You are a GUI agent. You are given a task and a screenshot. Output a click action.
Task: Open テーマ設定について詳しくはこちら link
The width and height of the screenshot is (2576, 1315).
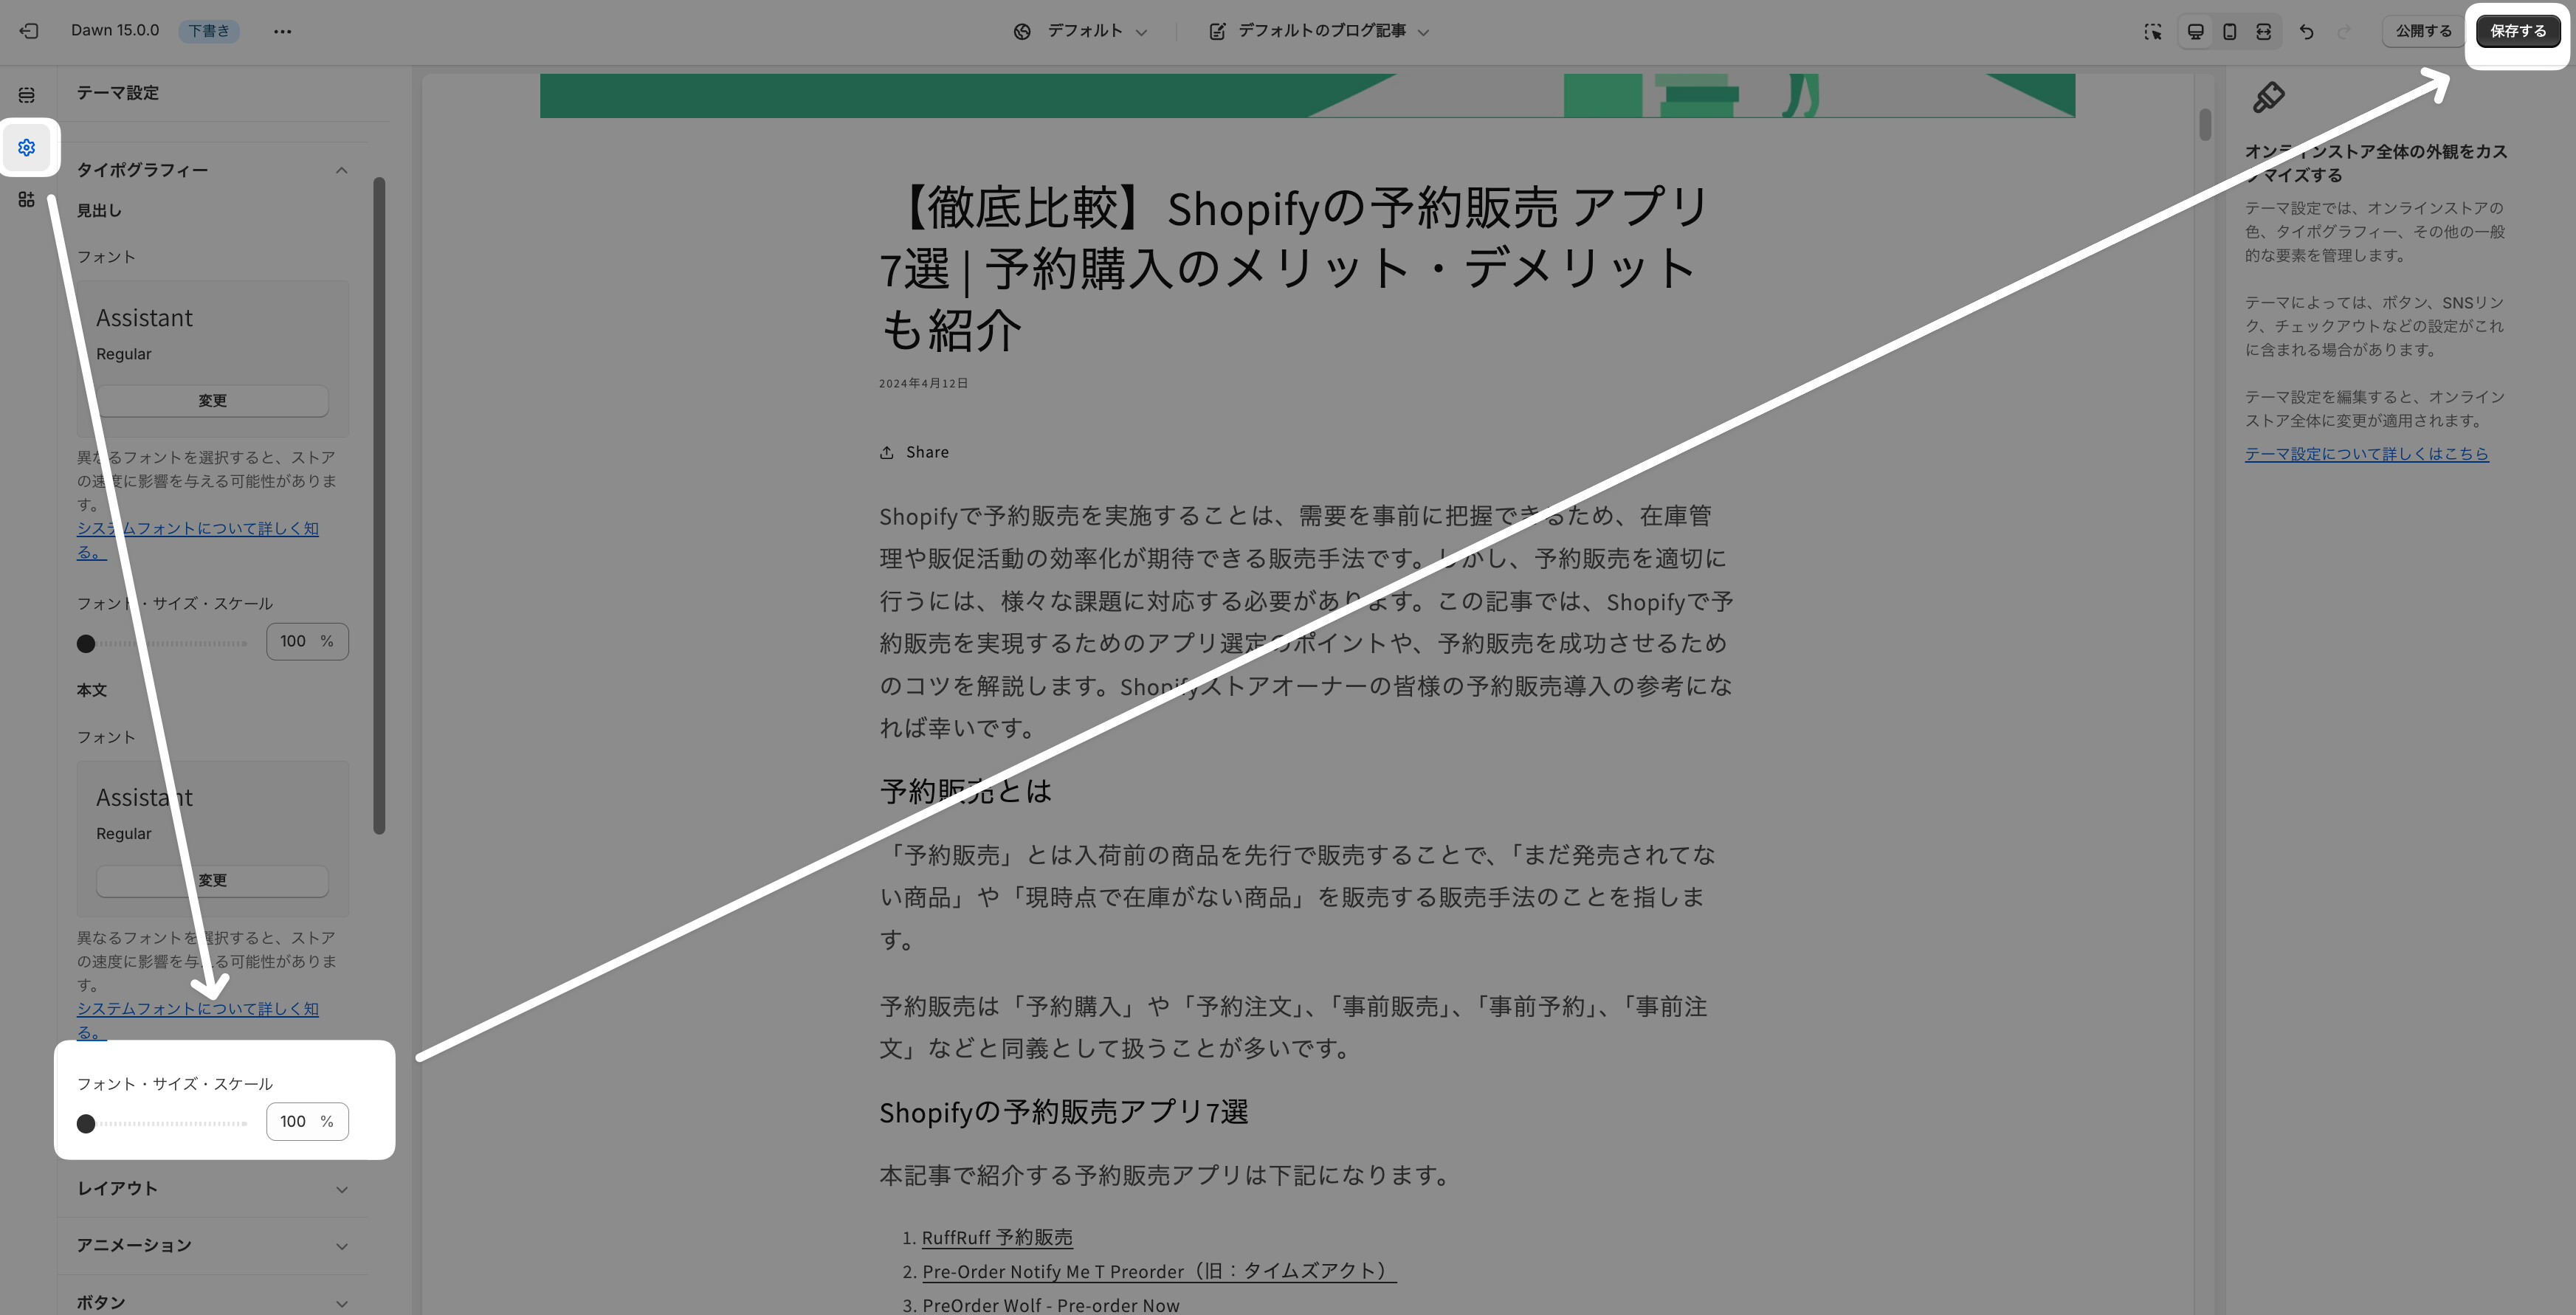click(2366, 454)
